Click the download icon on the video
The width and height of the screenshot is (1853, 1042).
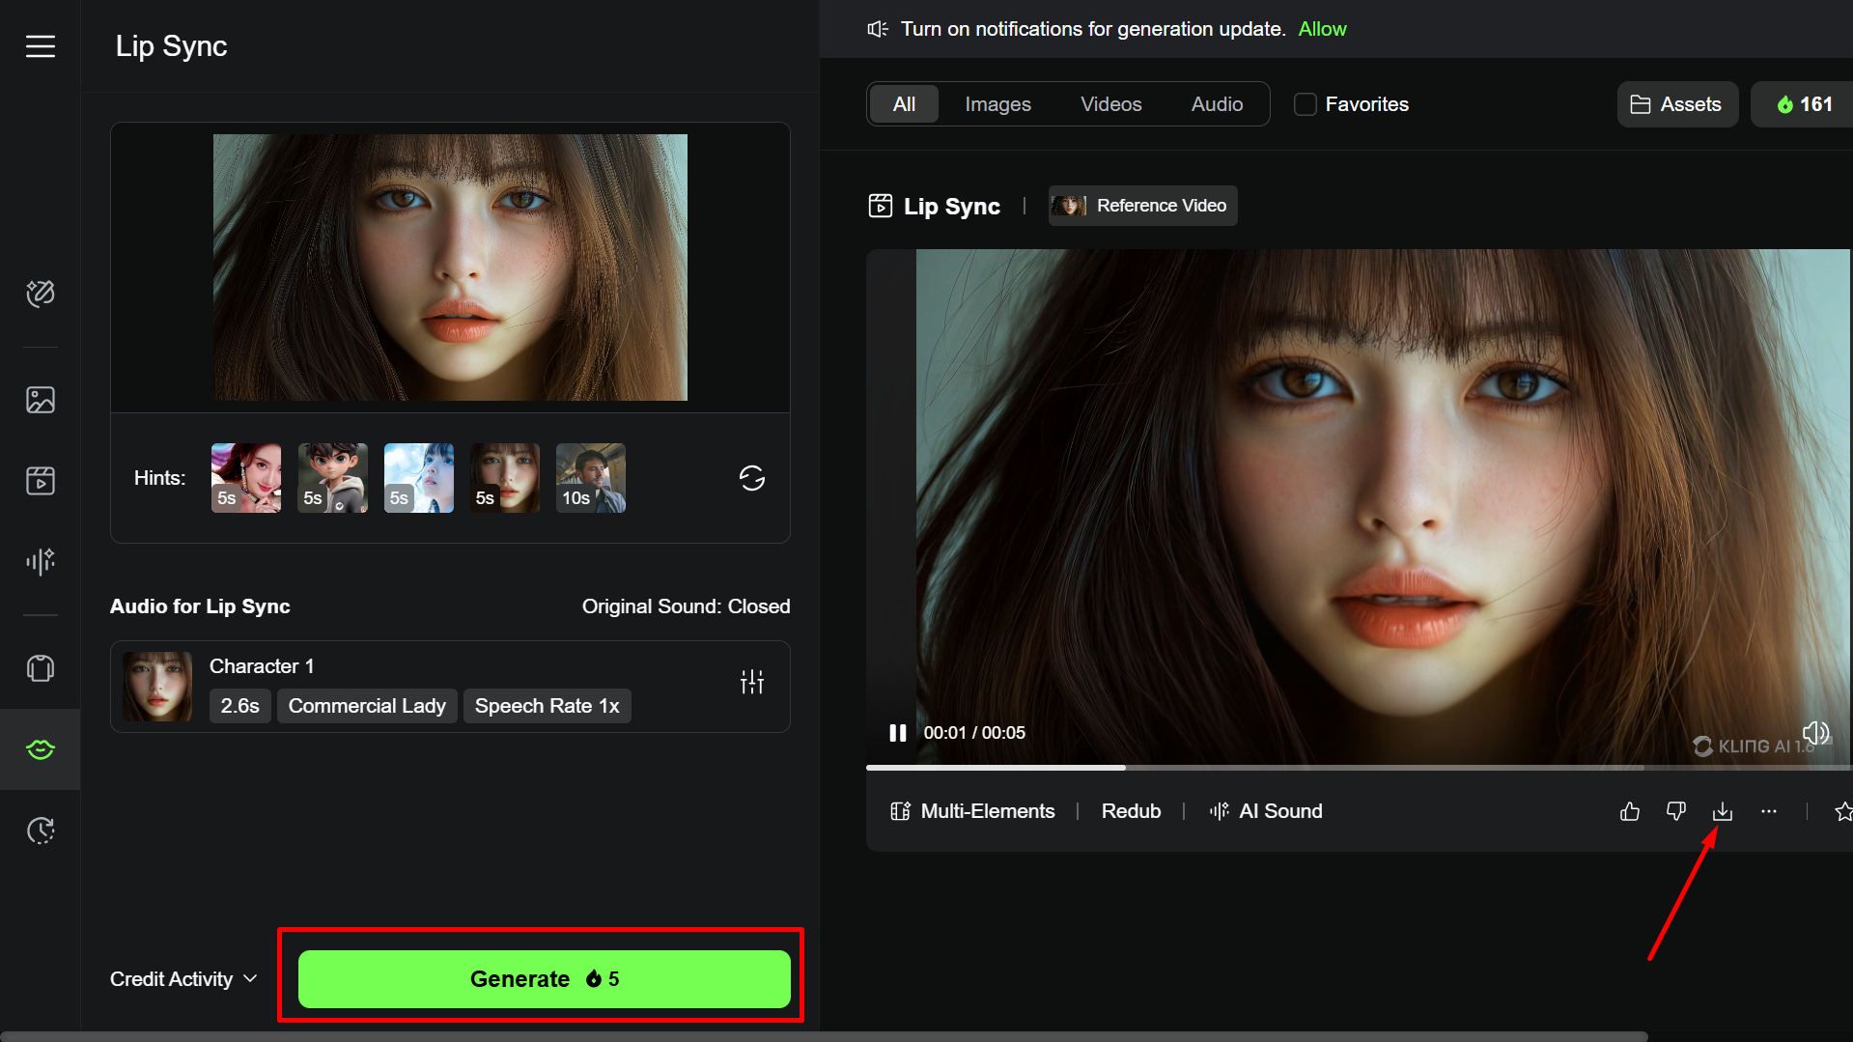coord(1723,811)
